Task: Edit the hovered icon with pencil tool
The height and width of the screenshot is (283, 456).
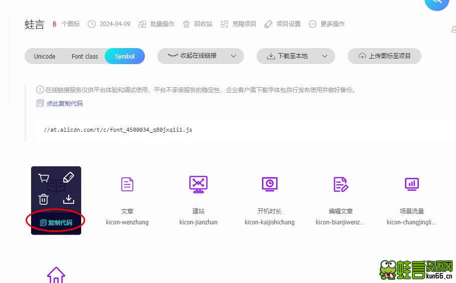Action: click(68, 177)
